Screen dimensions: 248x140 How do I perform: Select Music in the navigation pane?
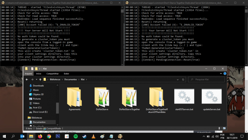[36, 90]
